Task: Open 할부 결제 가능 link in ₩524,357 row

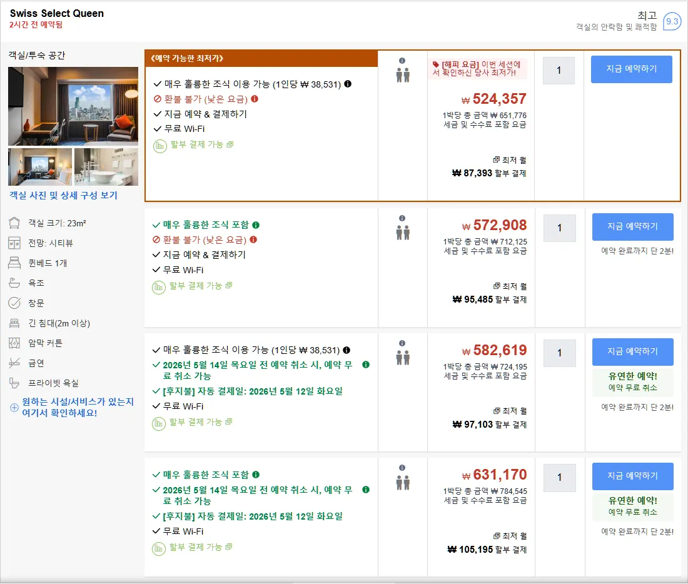Action: click(x=201, y=144)
